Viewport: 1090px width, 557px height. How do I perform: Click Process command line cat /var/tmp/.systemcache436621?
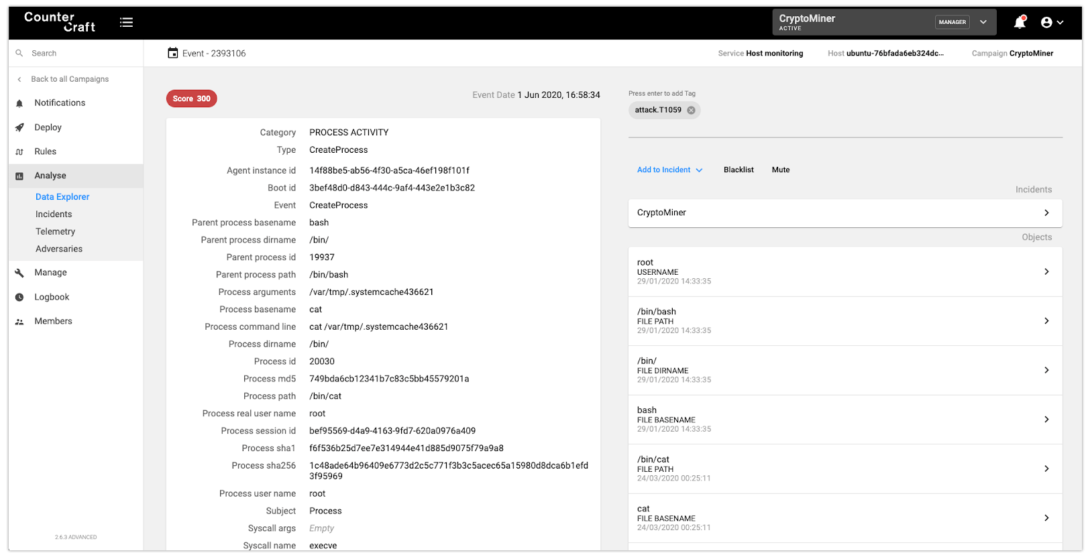click(x=378, y=326)
